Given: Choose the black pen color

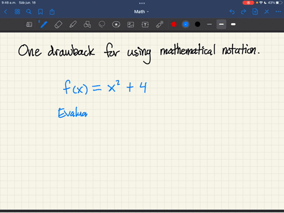Looking at the screenshot, I should 198,24.
